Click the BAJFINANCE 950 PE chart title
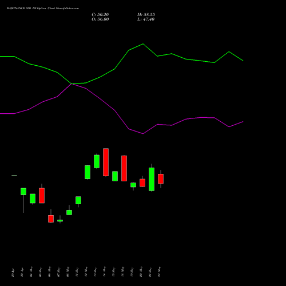The width and height of the screenshot is (286, 286). click(43, 9)
